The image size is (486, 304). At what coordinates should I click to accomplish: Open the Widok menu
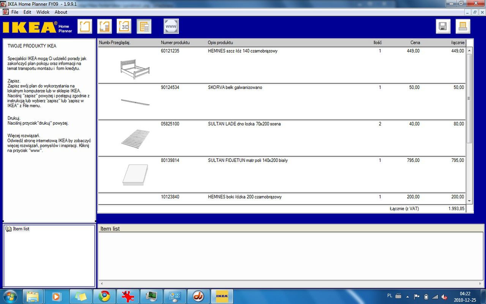[x=43, y=12]
